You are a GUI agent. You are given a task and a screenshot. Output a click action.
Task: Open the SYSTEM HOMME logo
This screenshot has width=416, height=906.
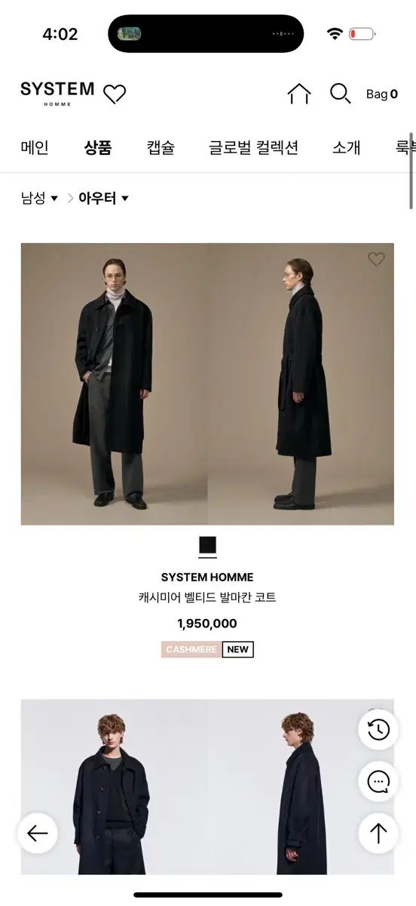click(x=57, y=93)
